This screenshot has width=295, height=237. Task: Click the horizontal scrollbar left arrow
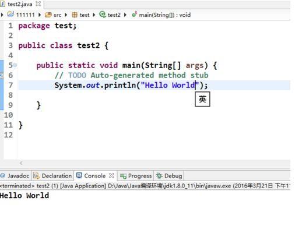(21, 163)
